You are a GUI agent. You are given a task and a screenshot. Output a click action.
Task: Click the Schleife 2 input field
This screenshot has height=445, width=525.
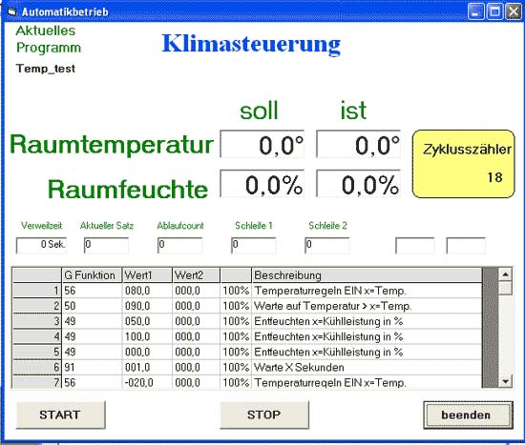327,245
